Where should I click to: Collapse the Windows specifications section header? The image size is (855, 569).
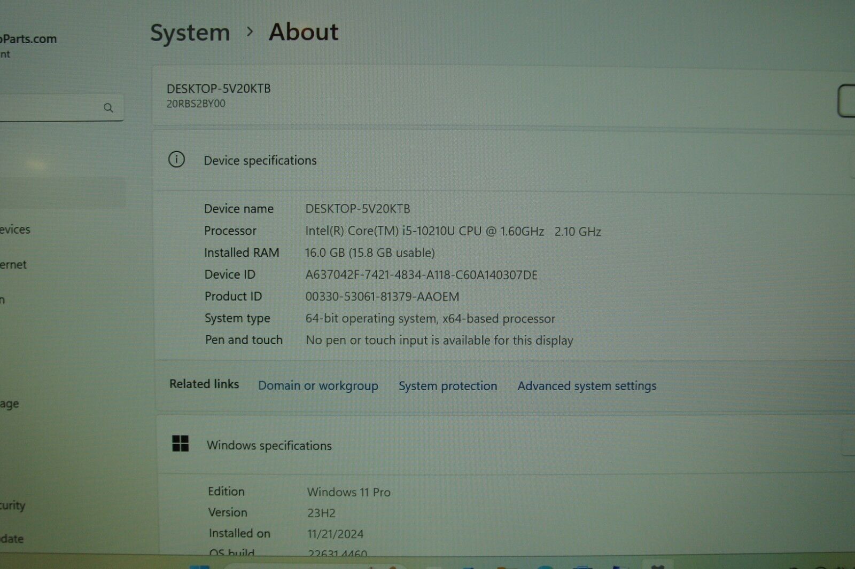[x=506, y=445]
